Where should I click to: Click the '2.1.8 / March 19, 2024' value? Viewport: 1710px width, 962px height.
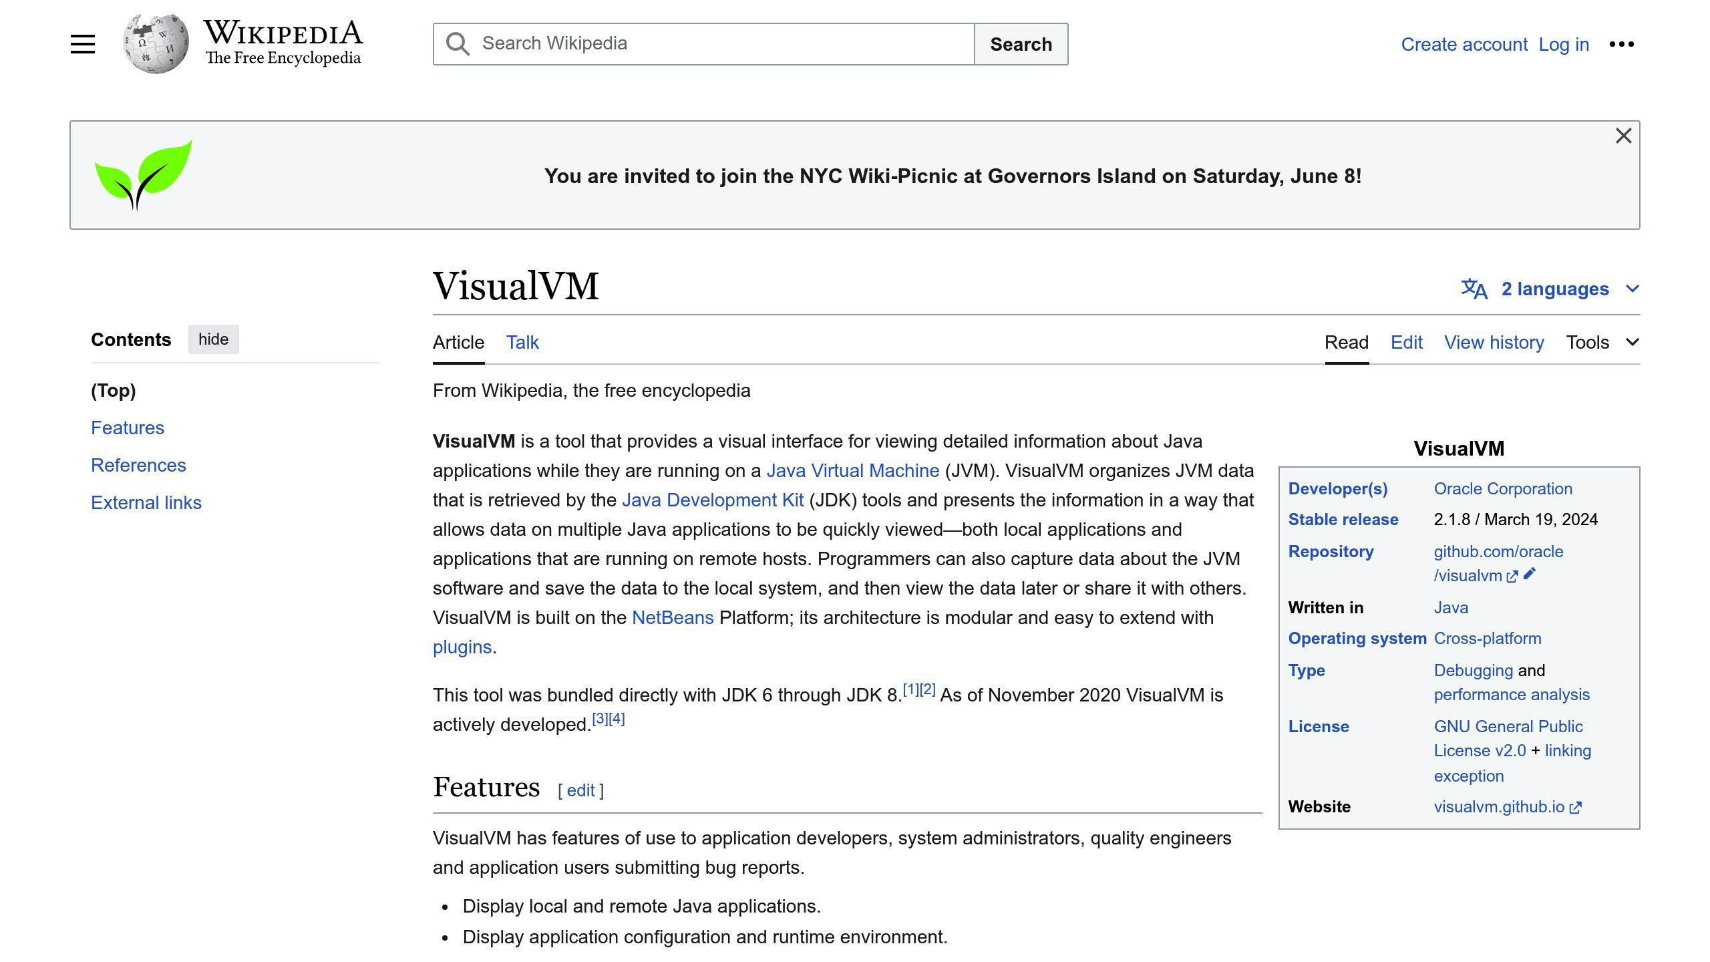pos(1516,519)
